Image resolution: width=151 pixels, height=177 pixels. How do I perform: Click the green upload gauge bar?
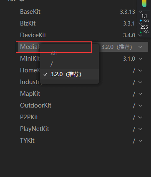pyautogui.click(x=144, y=3)
